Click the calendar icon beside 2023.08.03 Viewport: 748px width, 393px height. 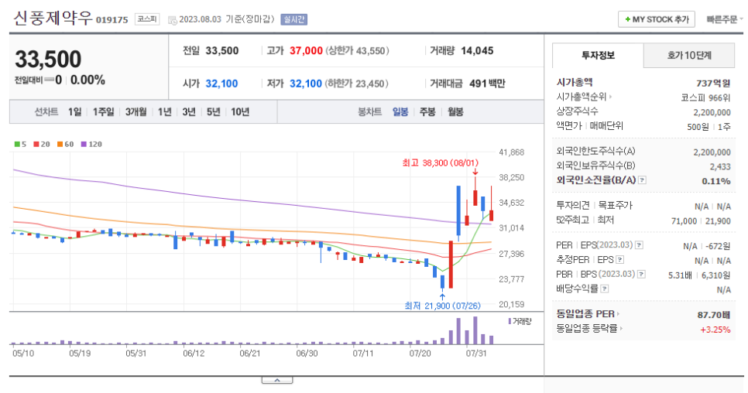click(173, 20)
